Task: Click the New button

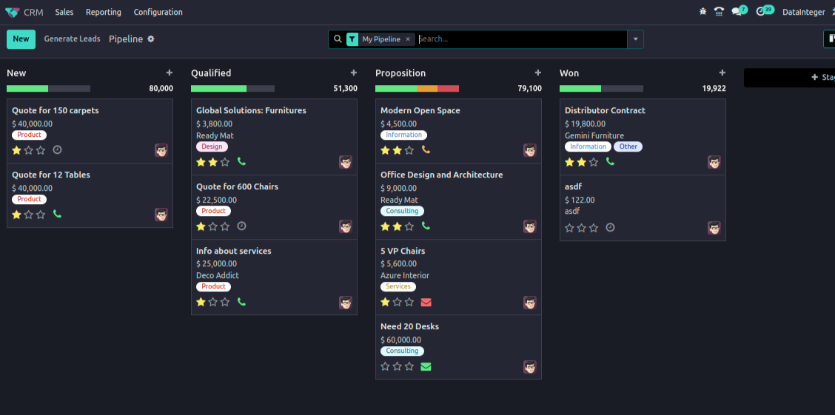Action: coord(21,39)
